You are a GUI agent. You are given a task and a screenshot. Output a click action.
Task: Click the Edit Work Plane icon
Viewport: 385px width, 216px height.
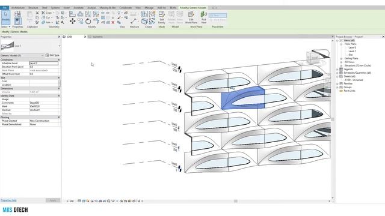191,17
